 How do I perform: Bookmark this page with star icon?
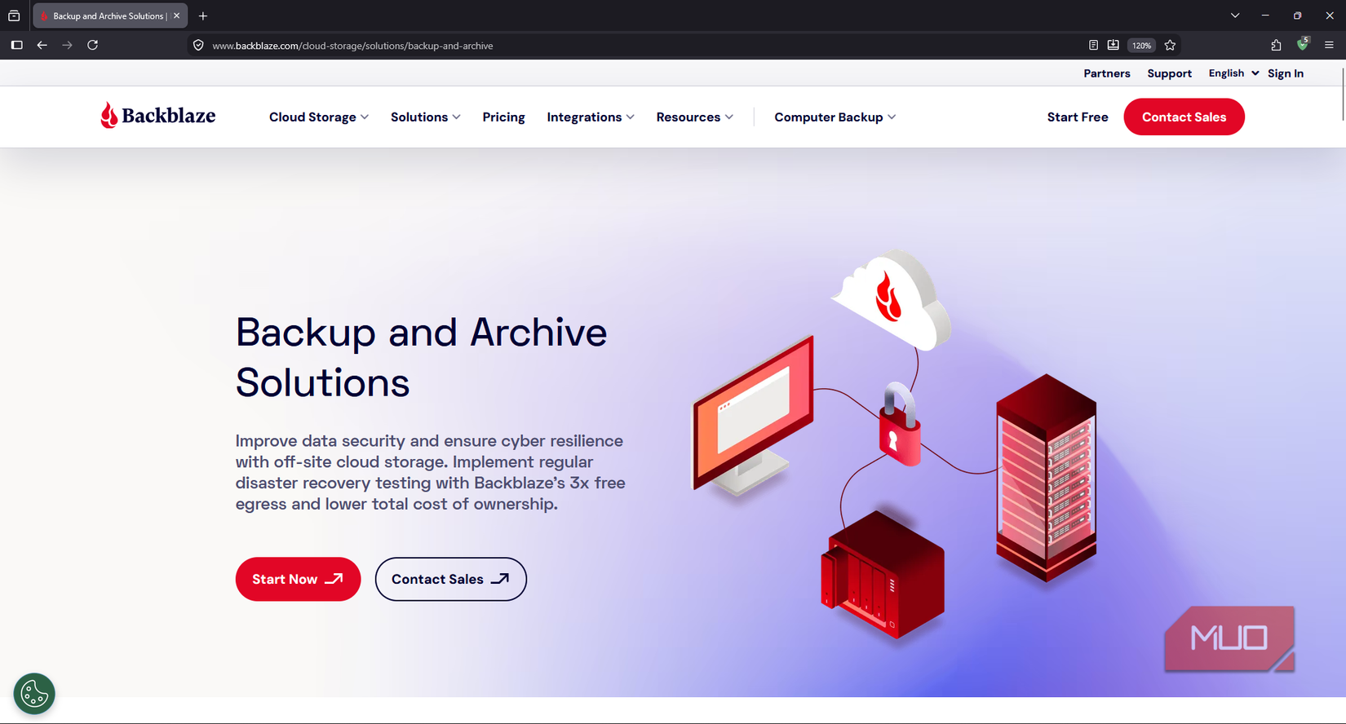point(1170,45)
